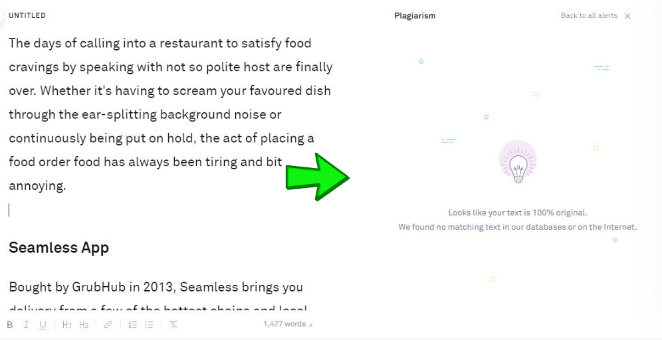Apply Heading 1 style
Screen dimensions: 662x340
[x=67, y=325]
